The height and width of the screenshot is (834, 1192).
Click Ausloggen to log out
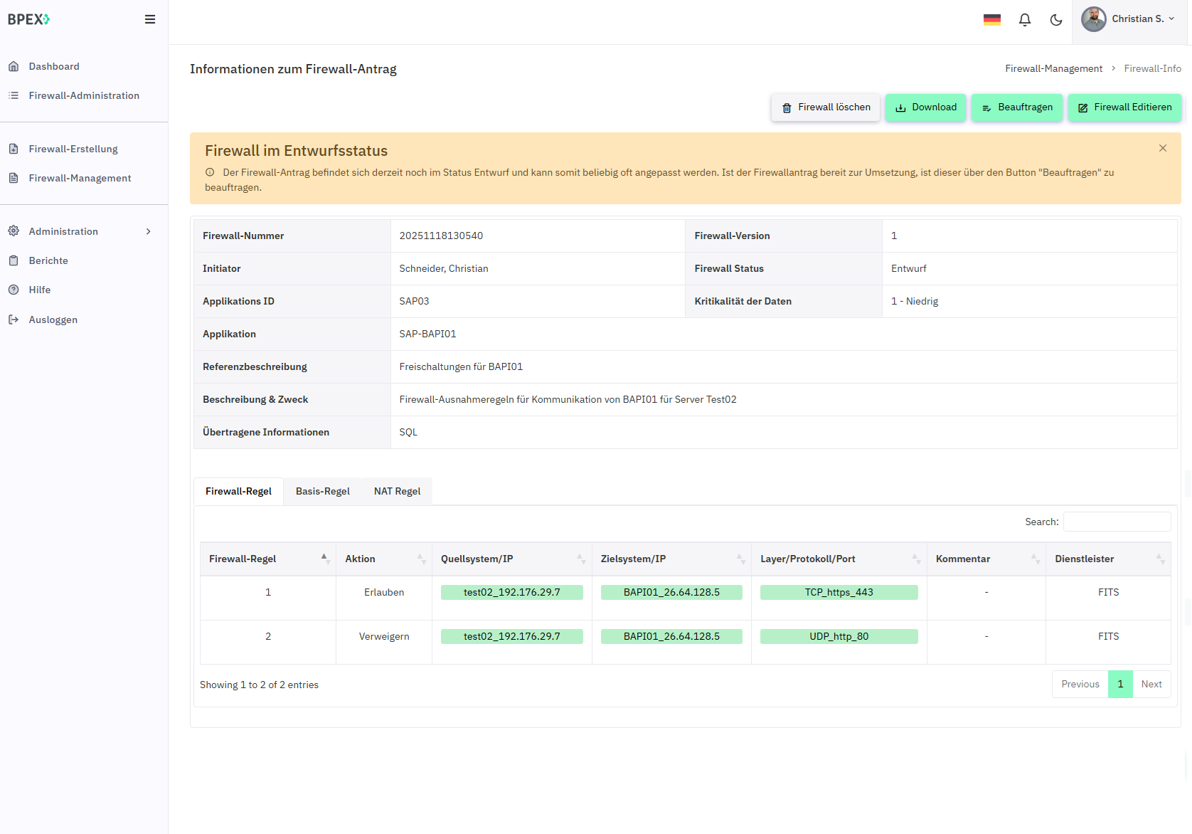tap(53, 320)
